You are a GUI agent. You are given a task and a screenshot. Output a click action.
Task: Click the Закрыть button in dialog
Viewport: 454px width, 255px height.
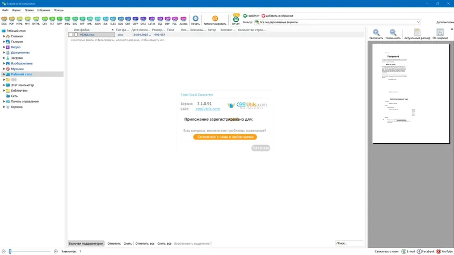point(261,148)
